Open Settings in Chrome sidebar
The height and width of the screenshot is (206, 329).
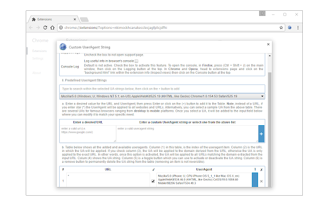pyautogui.click(x=38, y=58)
